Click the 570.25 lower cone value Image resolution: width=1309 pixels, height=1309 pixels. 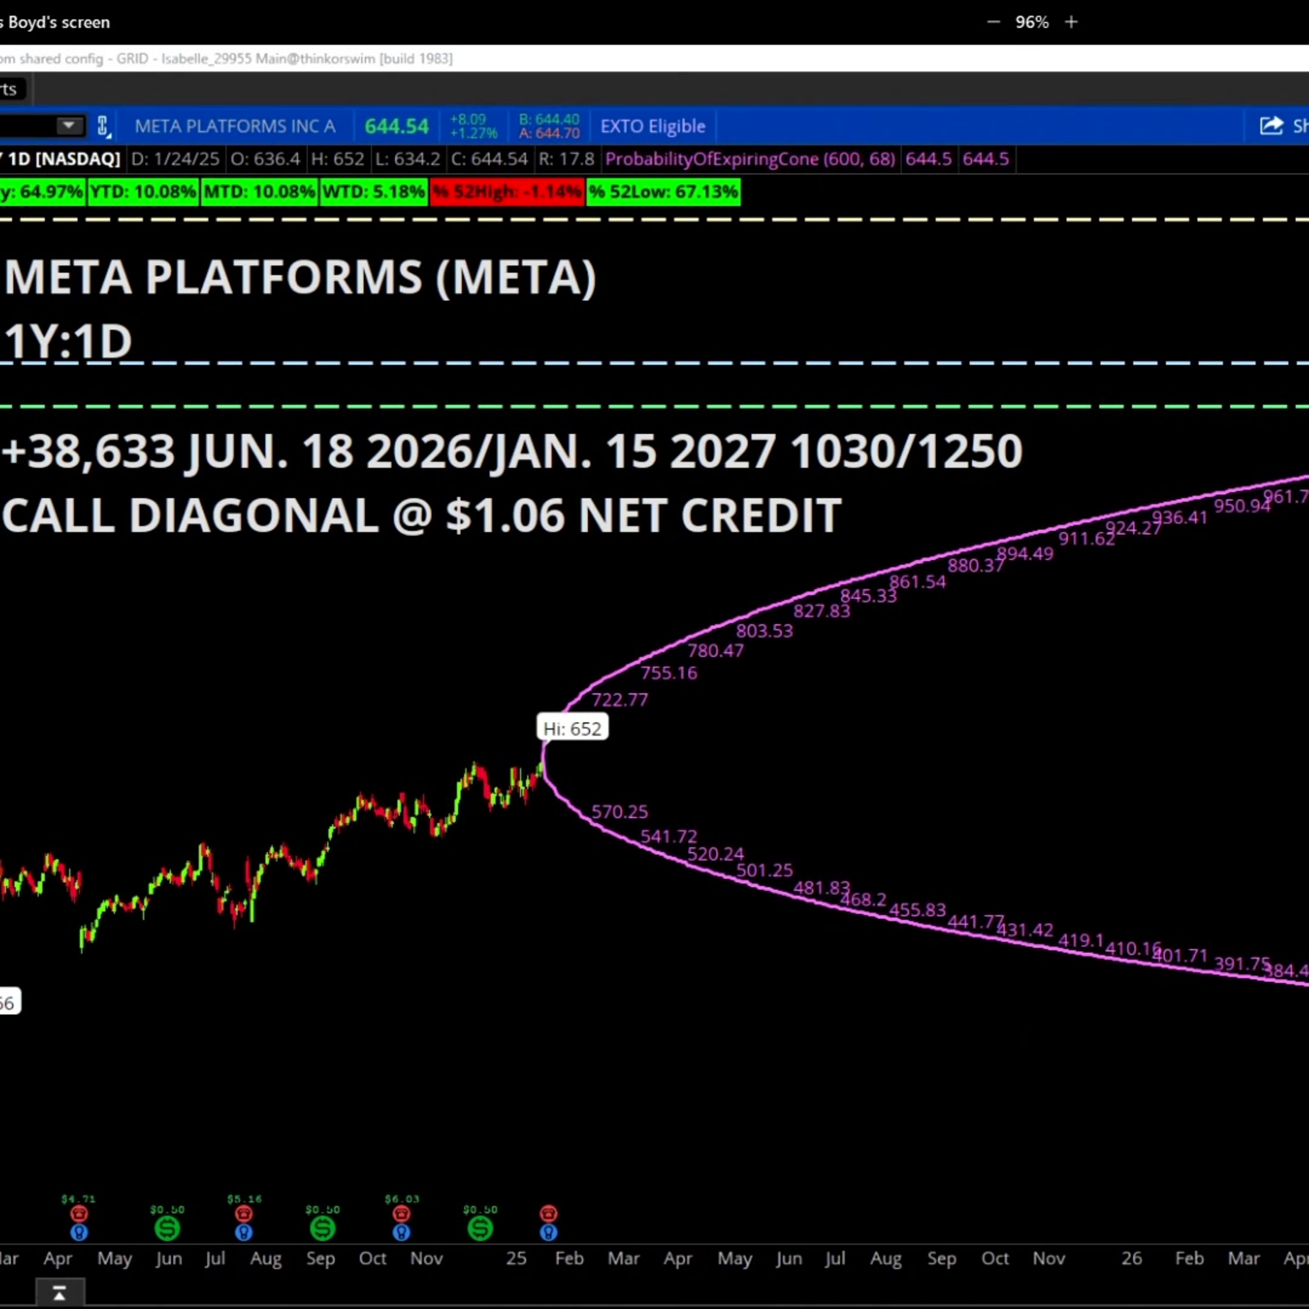pos(619,812)
